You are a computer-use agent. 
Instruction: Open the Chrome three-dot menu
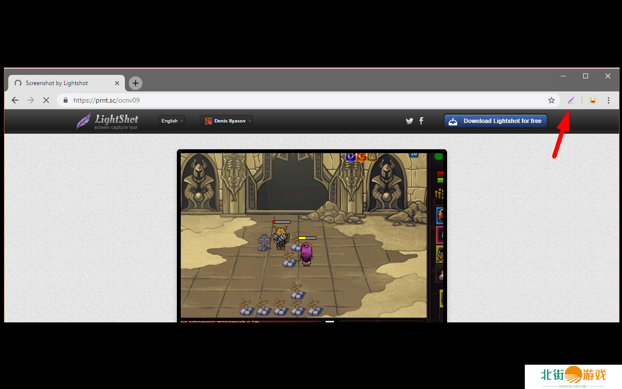(608, 100)
